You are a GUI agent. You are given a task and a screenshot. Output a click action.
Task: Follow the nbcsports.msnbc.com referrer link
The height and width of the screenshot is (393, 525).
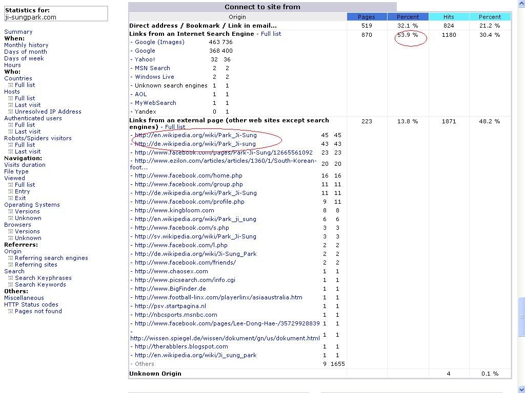(176, 315)
